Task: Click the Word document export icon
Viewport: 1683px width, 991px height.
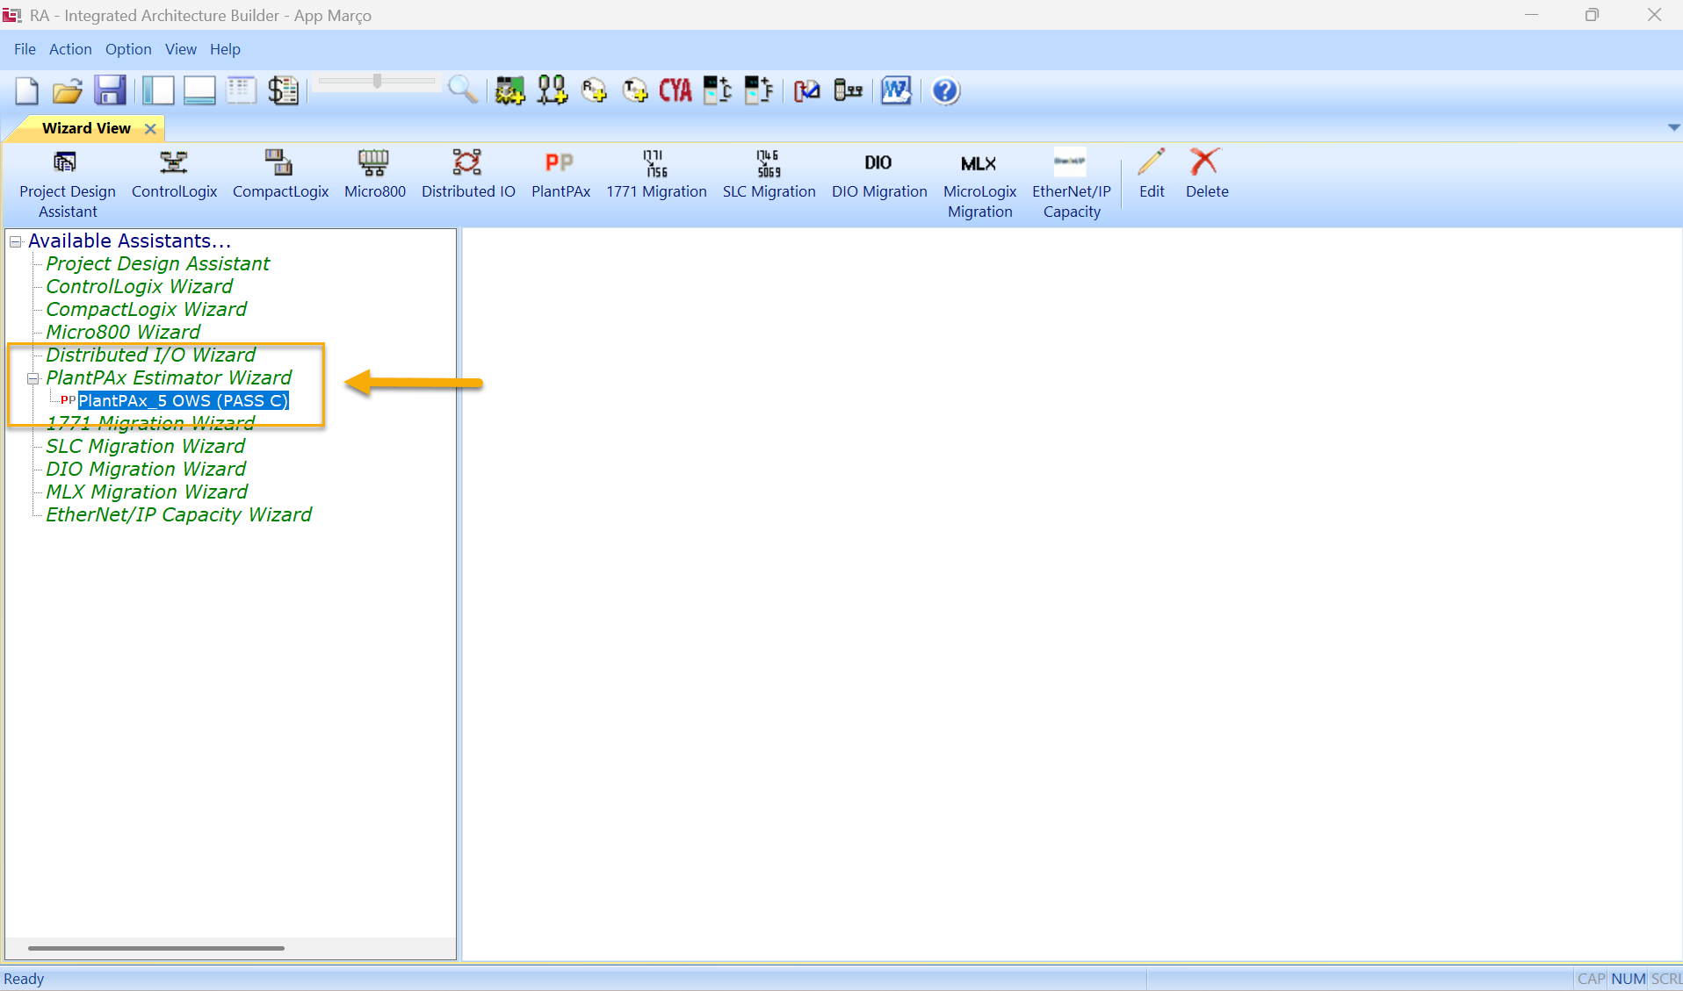Action: click(x=896, y=90)
